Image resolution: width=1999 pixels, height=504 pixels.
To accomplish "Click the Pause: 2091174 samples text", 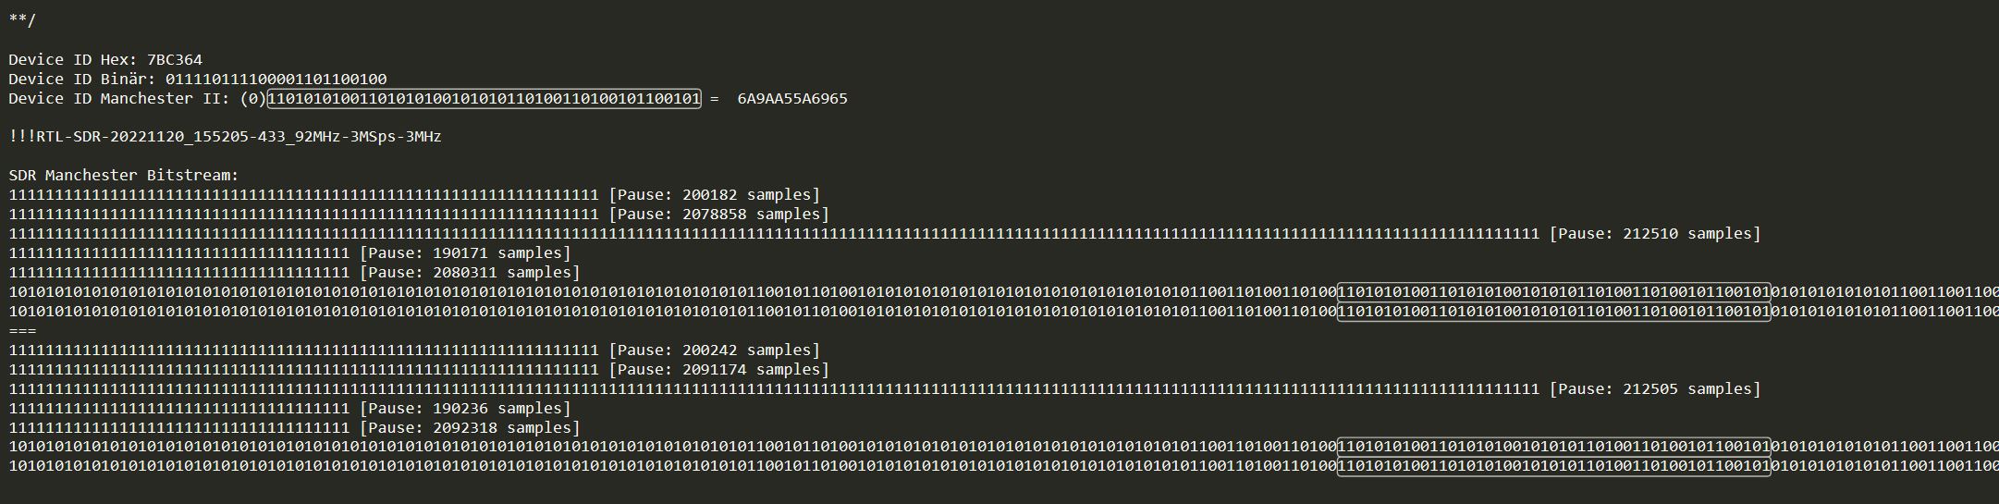I will click(718, 369).
